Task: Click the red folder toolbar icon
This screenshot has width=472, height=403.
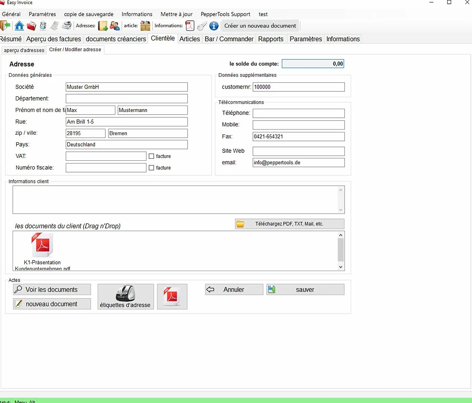Action: click(31, 26)
